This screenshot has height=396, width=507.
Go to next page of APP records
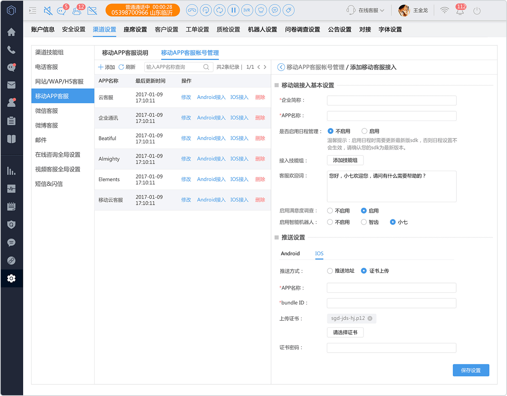coord(265,67)
